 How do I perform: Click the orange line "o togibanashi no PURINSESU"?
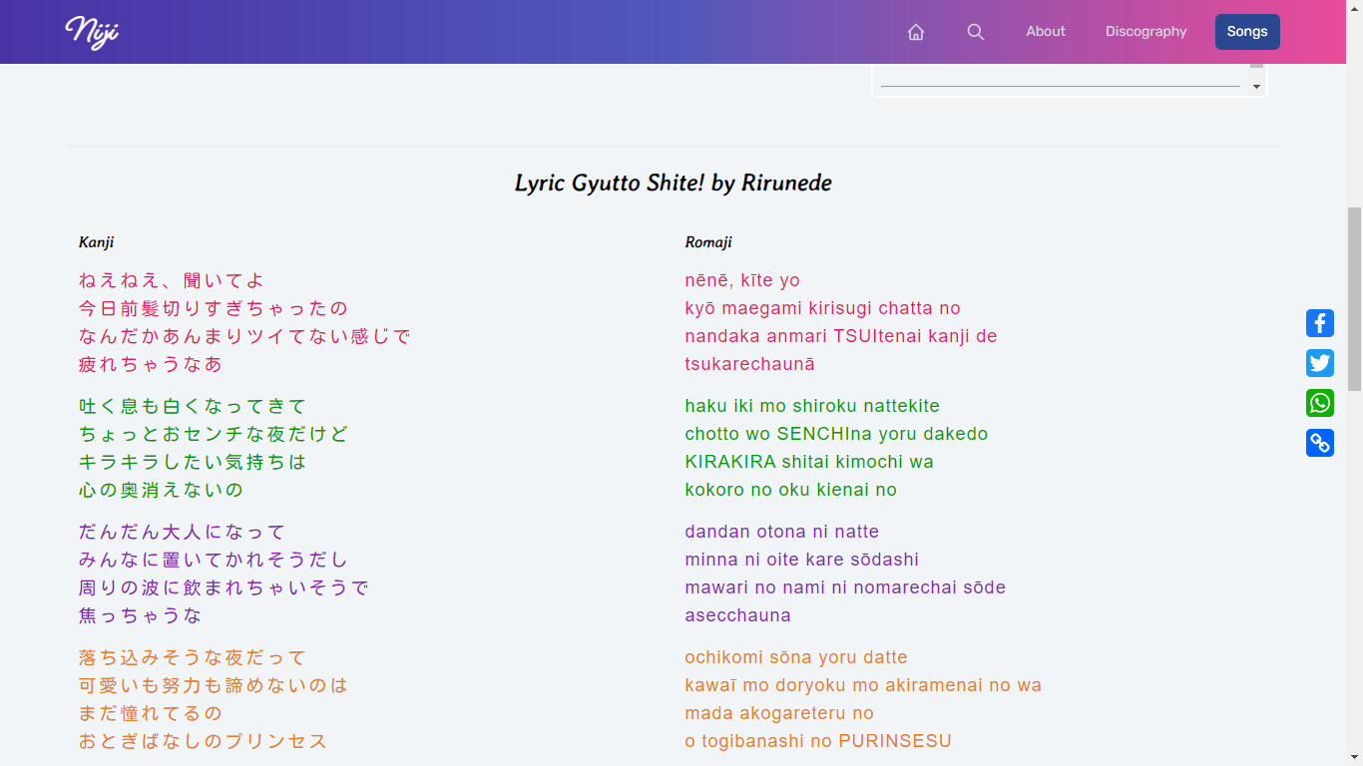pyautogui.click(x=818, y=741)
